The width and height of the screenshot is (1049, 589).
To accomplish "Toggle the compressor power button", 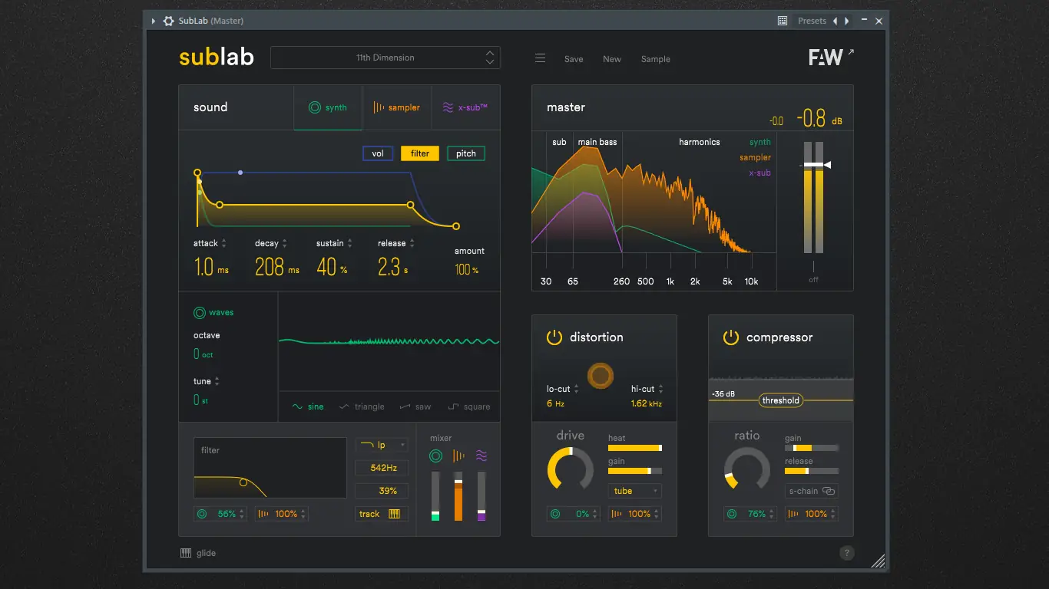I will (730, 337).
